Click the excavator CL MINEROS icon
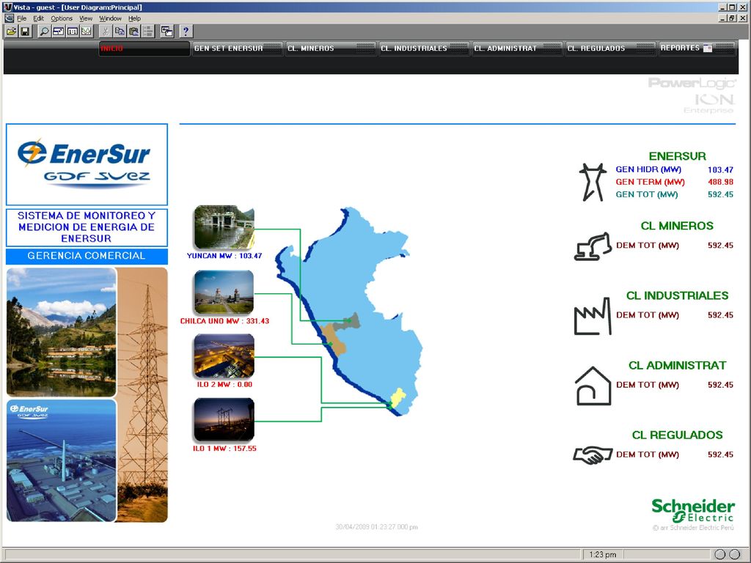The height and width of the screenshot is (563, 751). point(593,246)
